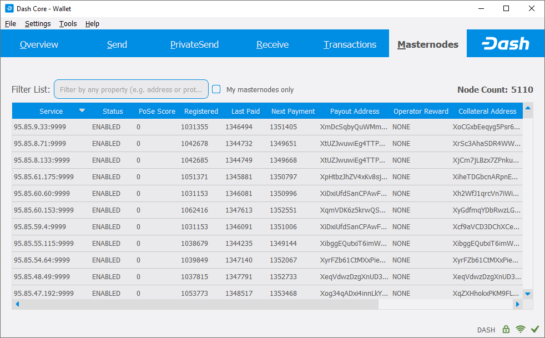Sort by the Status column header
Viewport: 545px width, 338px height.
(x=113, y=111)
